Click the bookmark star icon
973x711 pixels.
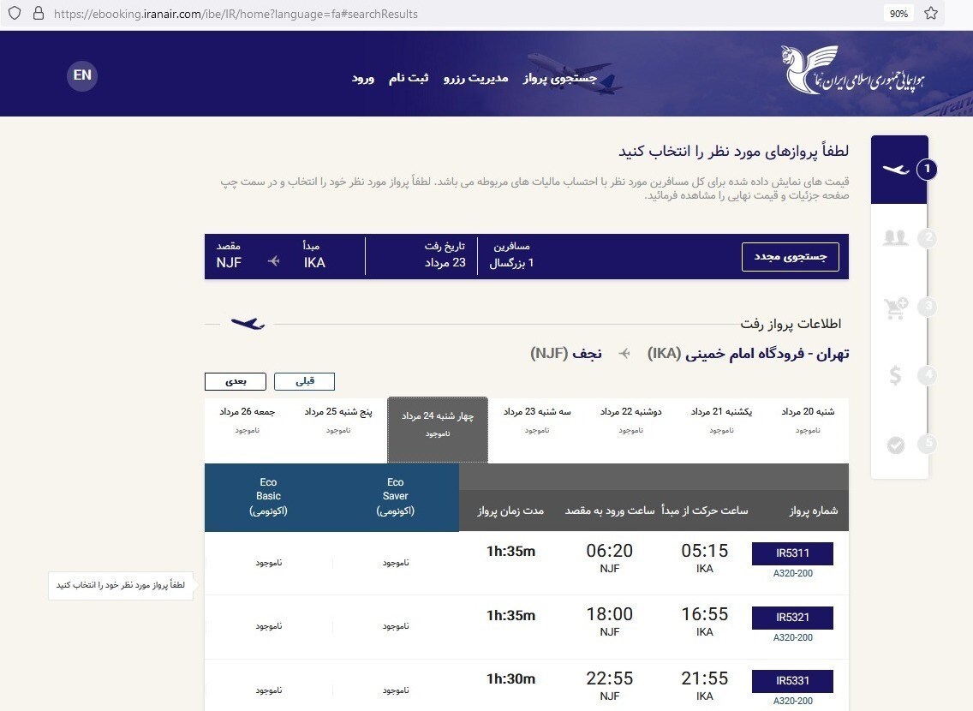tap(931, 13)
